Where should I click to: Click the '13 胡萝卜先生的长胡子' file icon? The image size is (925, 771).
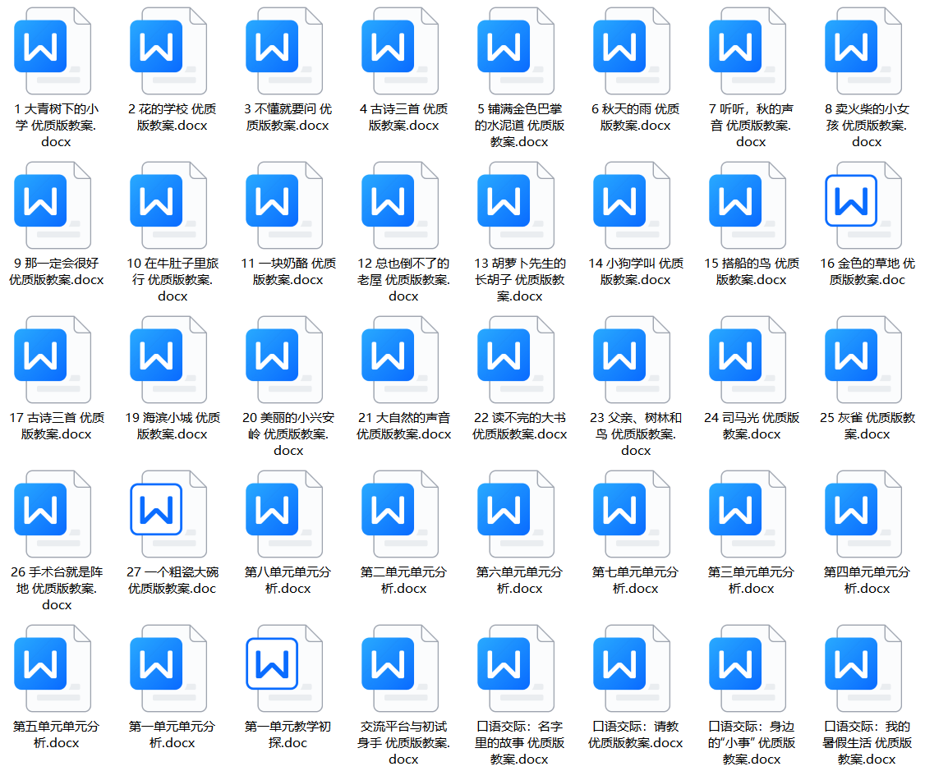coord(516,205)
